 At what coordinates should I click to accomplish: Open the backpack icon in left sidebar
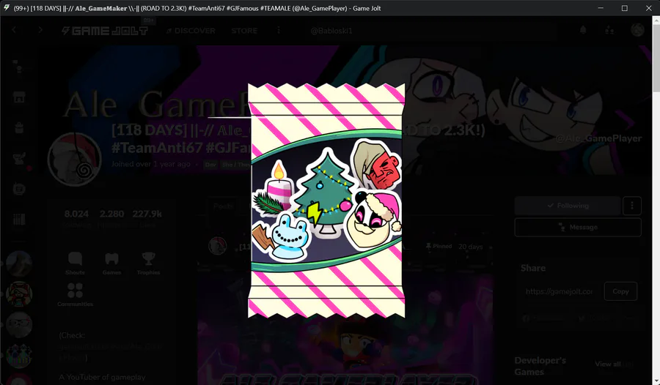coord(19,128)
